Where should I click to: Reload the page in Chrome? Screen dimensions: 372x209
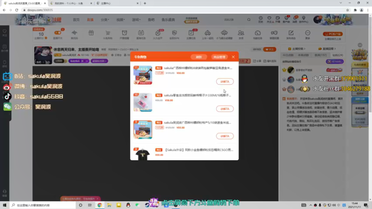(x=17, y=10)
